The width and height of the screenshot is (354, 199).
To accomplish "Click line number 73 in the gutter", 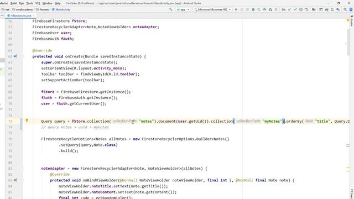I will [10, 121].
